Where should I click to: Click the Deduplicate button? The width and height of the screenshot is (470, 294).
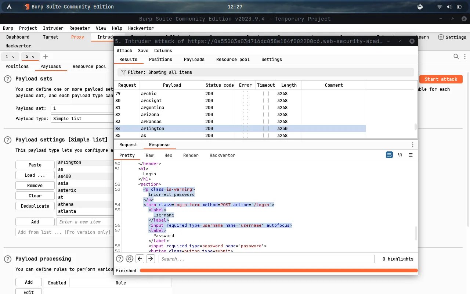(35, 206)
